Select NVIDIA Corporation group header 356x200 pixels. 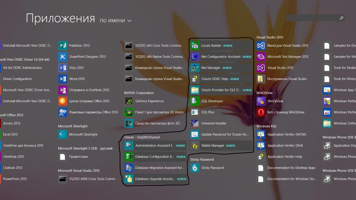pyautogui.click(x=139, y=93)
